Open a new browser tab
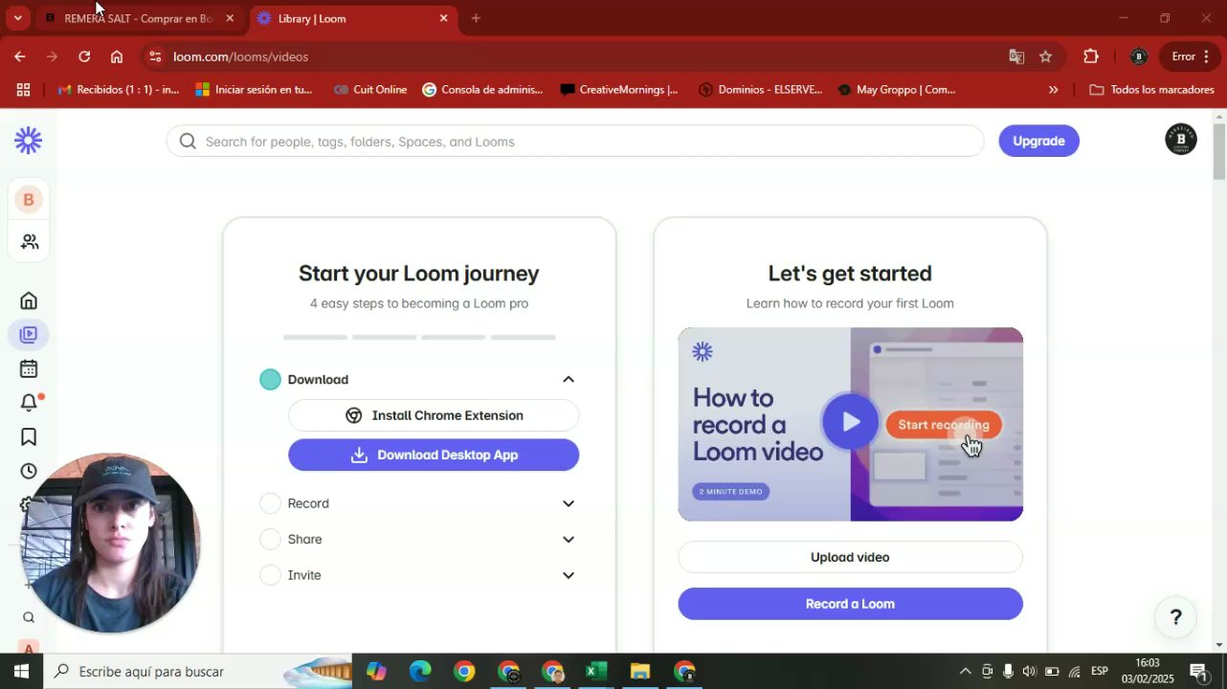 coord(476,18)
